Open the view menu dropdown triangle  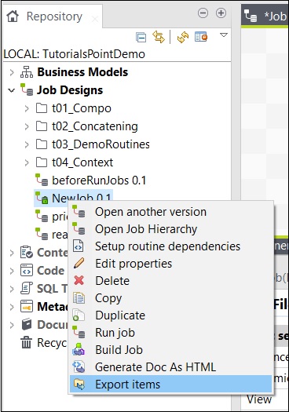click(x=224, y=35)
